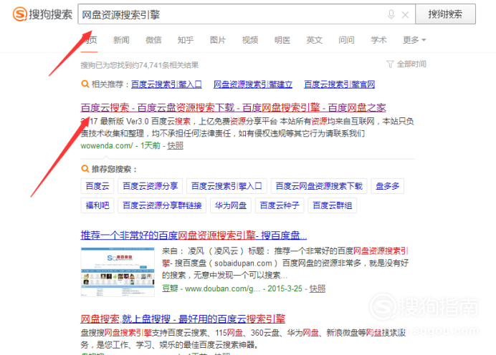
Task: Click the 豆瓣 www.douban.com source URL
Action: pos(211,288)
